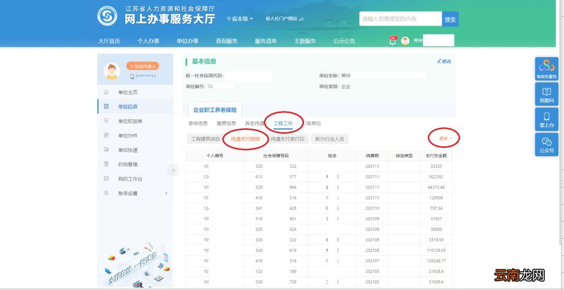Viewport: 564px width, 290px height.
Task: Open 查询服务 navigation item
Action: (227, 41)
